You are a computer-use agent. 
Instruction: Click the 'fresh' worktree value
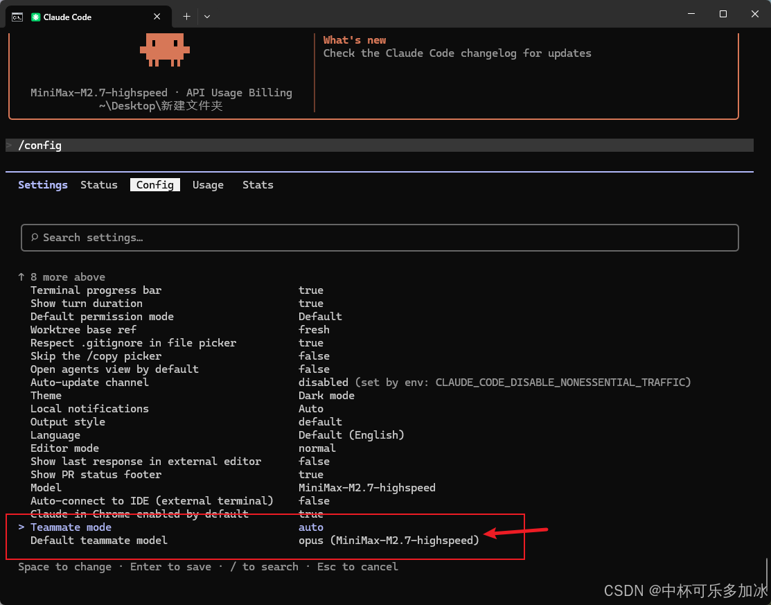[314, 330]
